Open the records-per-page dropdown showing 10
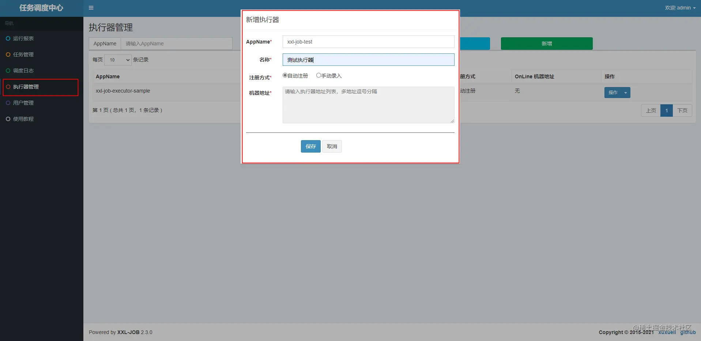 click(118, 60)
